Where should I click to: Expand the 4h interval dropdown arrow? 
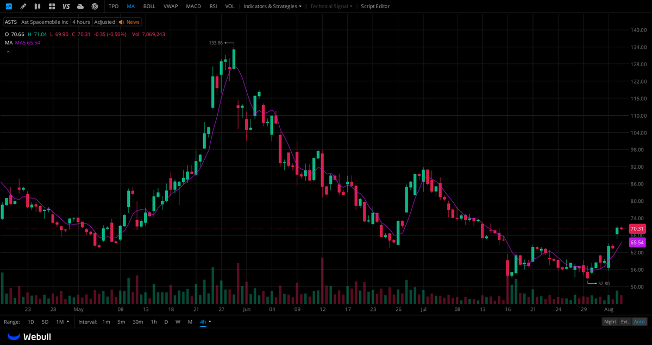210,322
